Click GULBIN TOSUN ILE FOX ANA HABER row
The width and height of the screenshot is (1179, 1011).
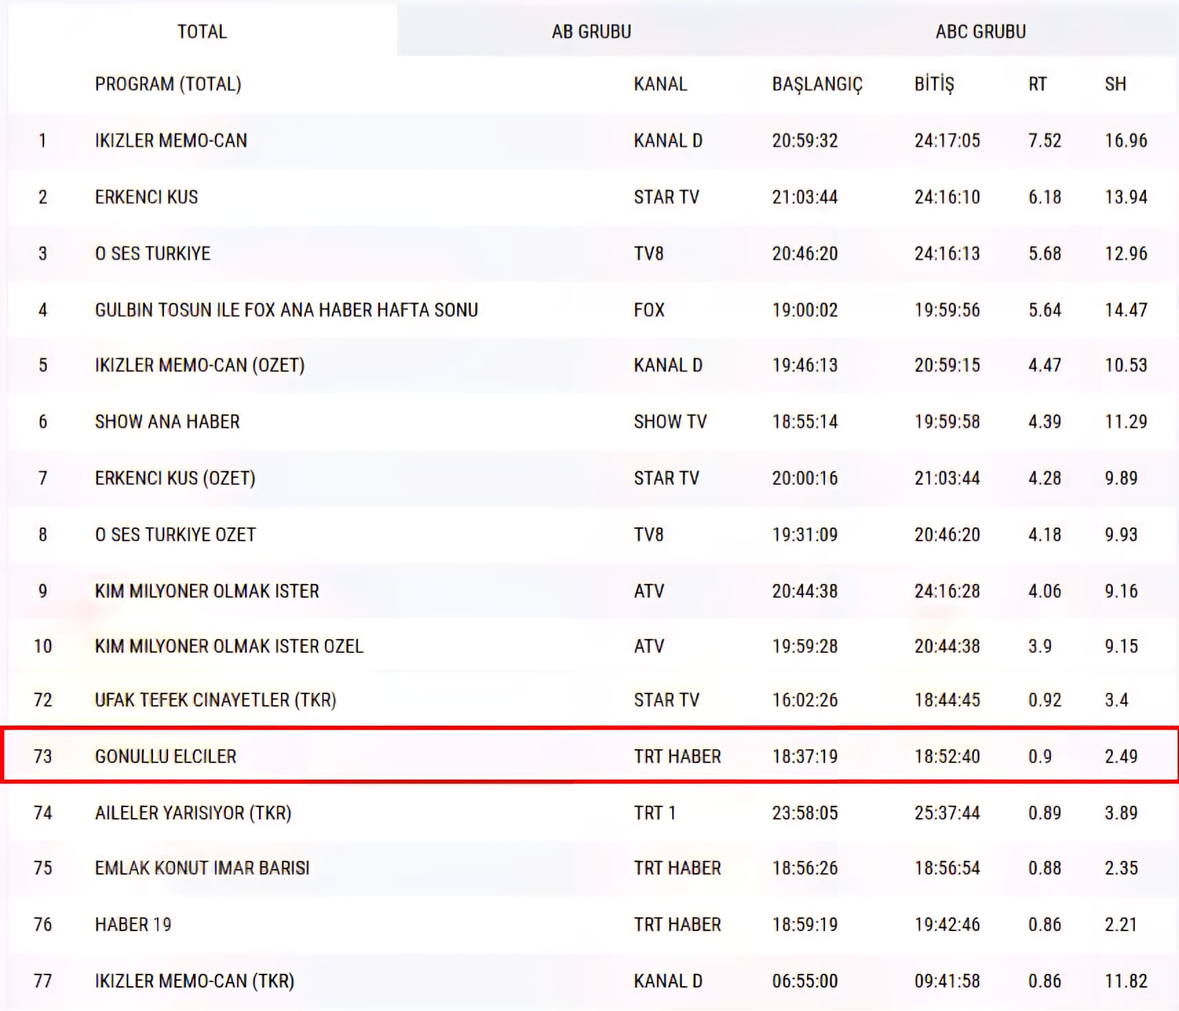(x=286, y=310)
